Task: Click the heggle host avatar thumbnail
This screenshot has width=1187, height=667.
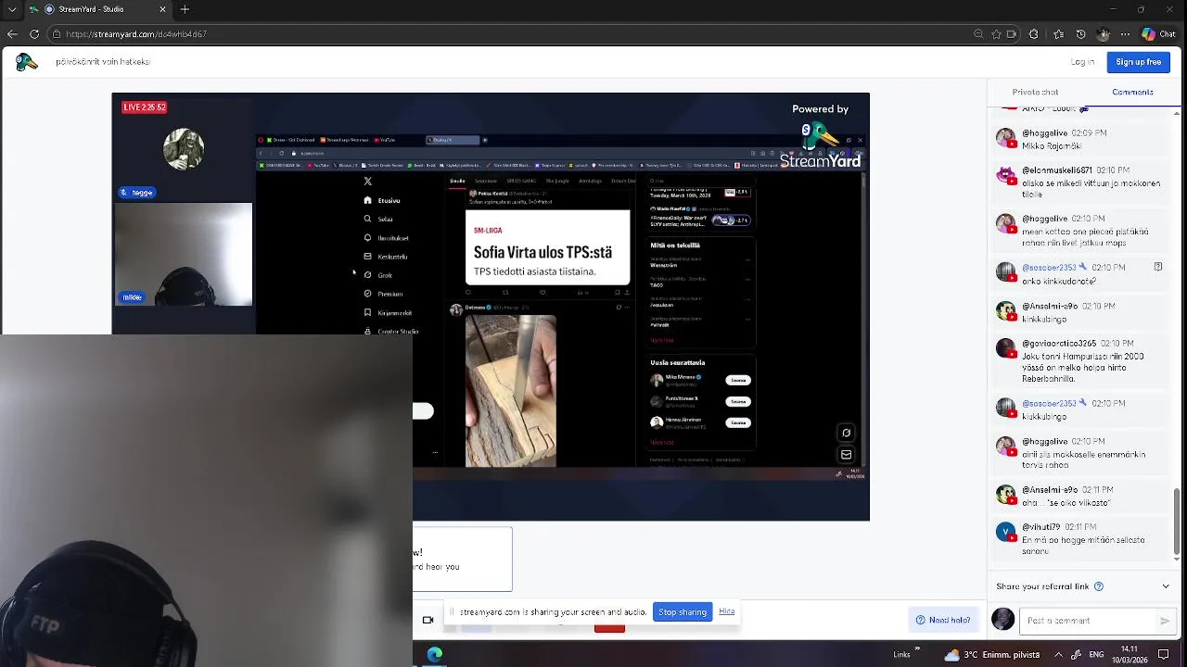Action: click(x=184, y=149)
